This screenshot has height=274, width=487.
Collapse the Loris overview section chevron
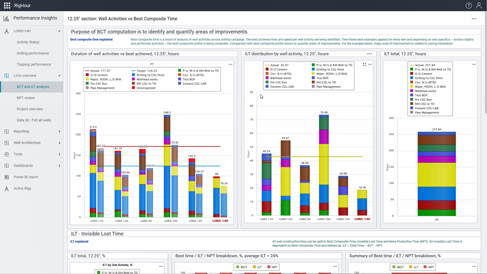(59, 75)
